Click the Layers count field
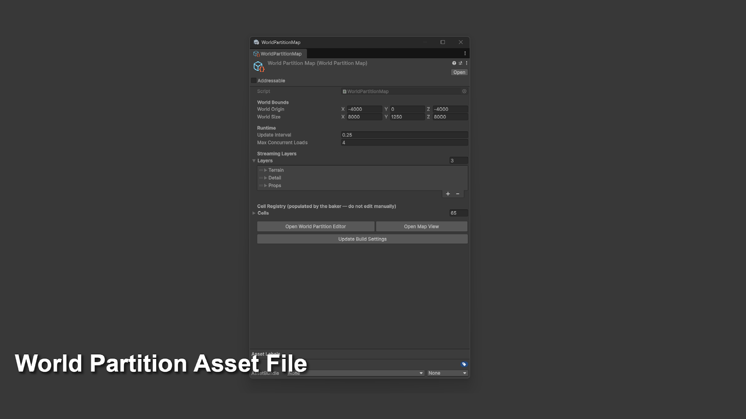Viewport: 746px width, 419px height. coord(458,161)
